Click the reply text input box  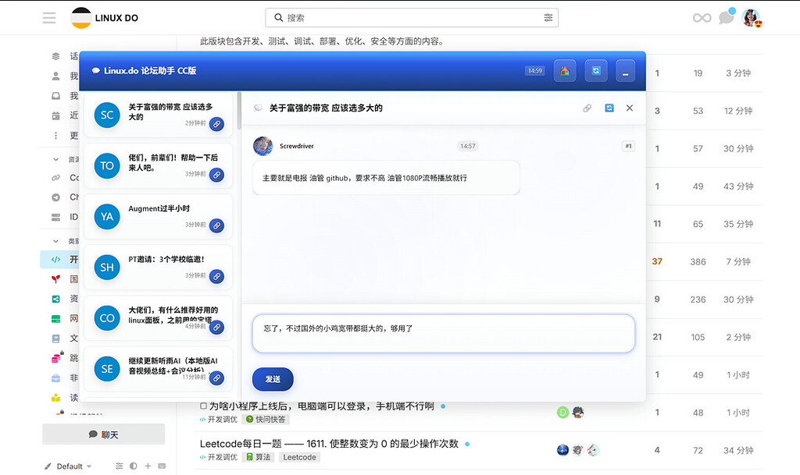[x=444, y=334]
